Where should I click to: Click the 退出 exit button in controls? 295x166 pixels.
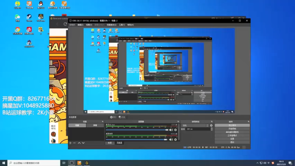point(232,142)
